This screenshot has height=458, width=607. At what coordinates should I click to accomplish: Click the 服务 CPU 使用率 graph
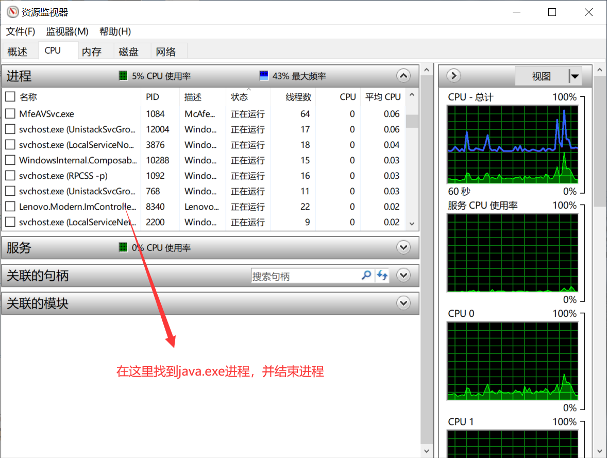[513, 253]
